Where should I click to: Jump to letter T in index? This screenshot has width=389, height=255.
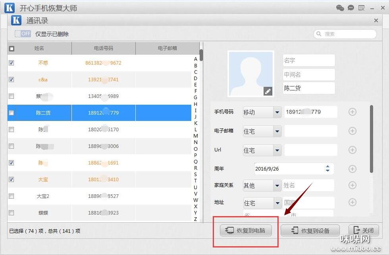tap(195, 181)
